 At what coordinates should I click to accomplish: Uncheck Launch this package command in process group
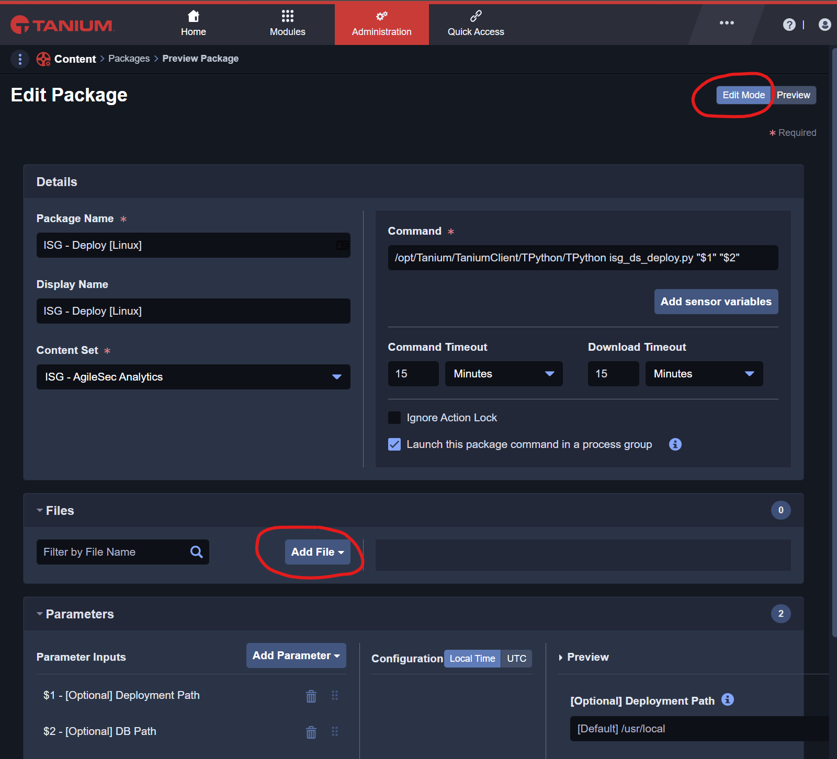[394, 444]
